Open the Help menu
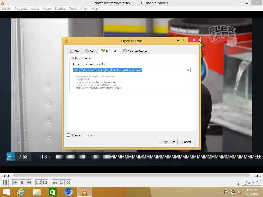 coord(95,8)
